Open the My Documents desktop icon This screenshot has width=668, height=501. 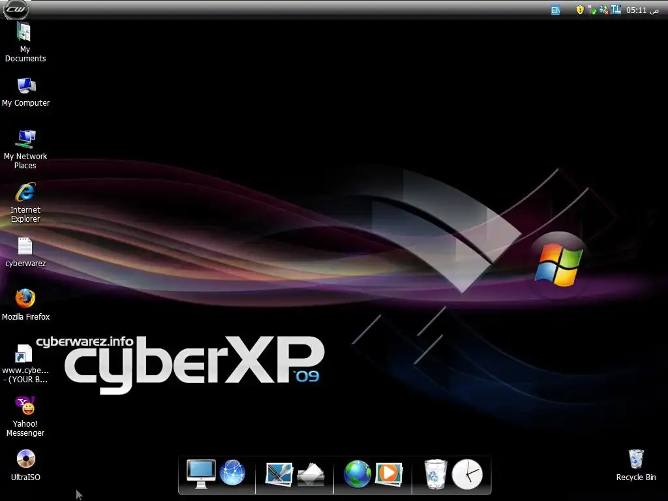tap(25, 42)
